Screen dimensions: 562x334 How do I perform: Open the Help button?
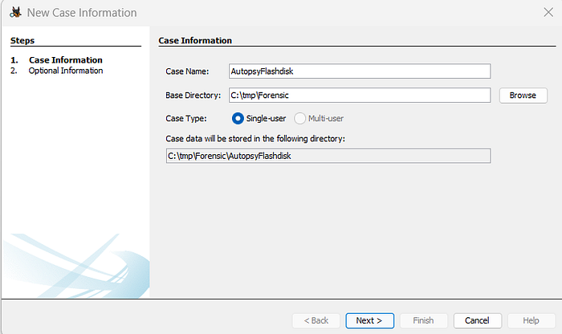pyautogui.click(x=531, y=320)
